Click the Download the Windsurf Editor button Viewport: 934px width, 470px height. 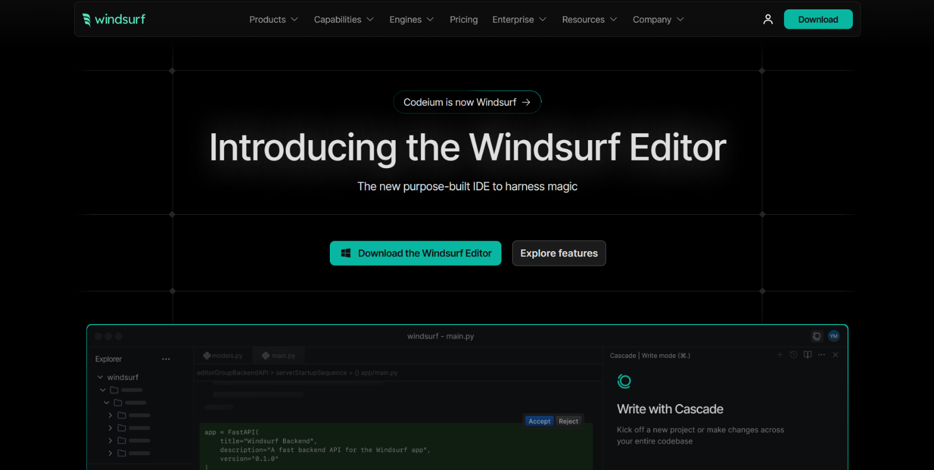coord(416,253)
